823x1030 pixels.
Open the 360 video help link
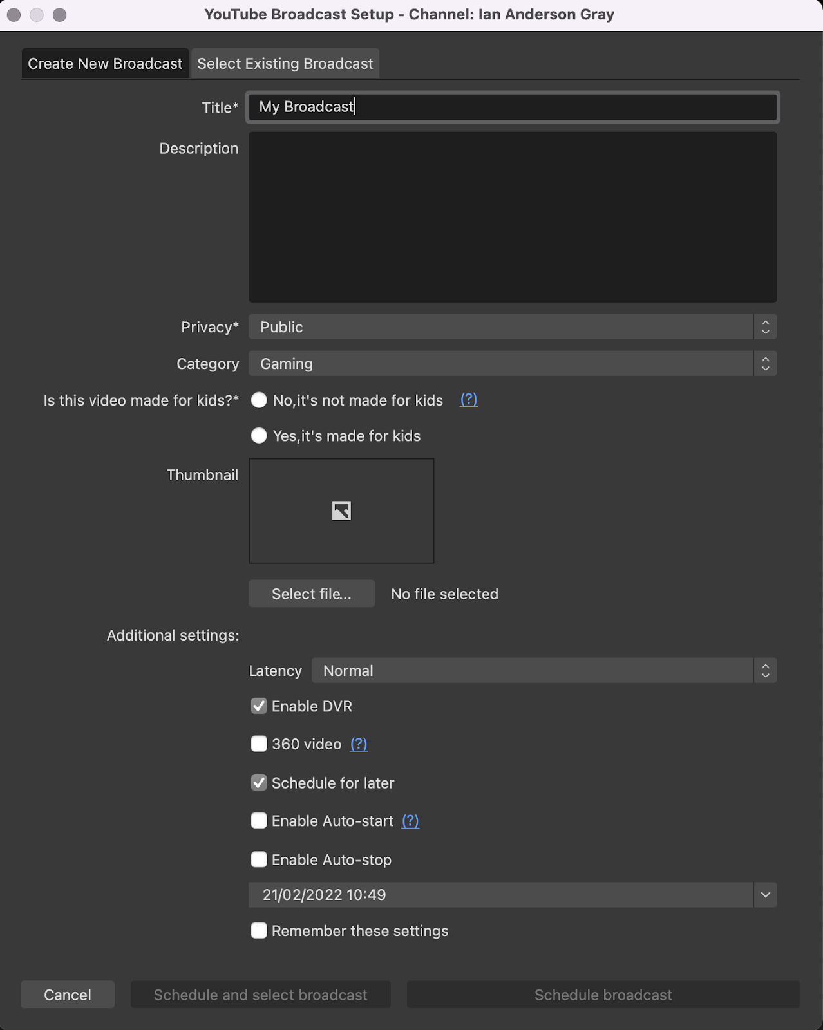click(x=359, y=744)
